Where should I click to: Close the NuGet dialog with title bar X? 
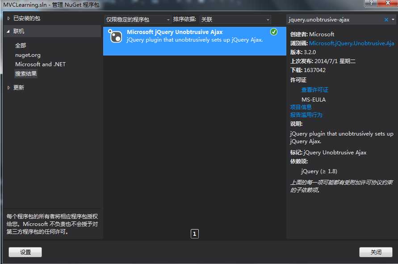click(388, 3)
